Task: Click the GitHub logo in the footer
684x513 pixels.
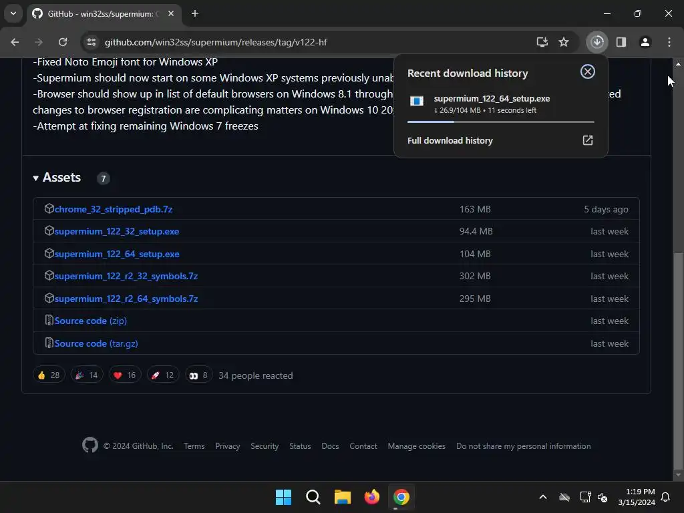Action: point(90,445)
